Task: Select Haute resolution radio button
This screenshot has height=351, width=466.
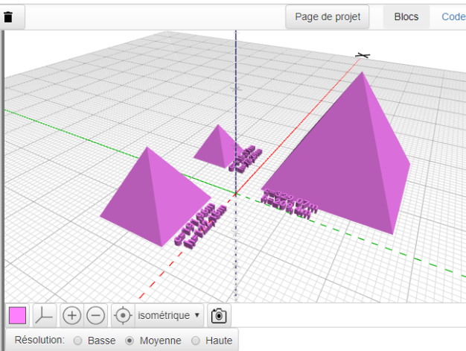Action: point(196,341)
